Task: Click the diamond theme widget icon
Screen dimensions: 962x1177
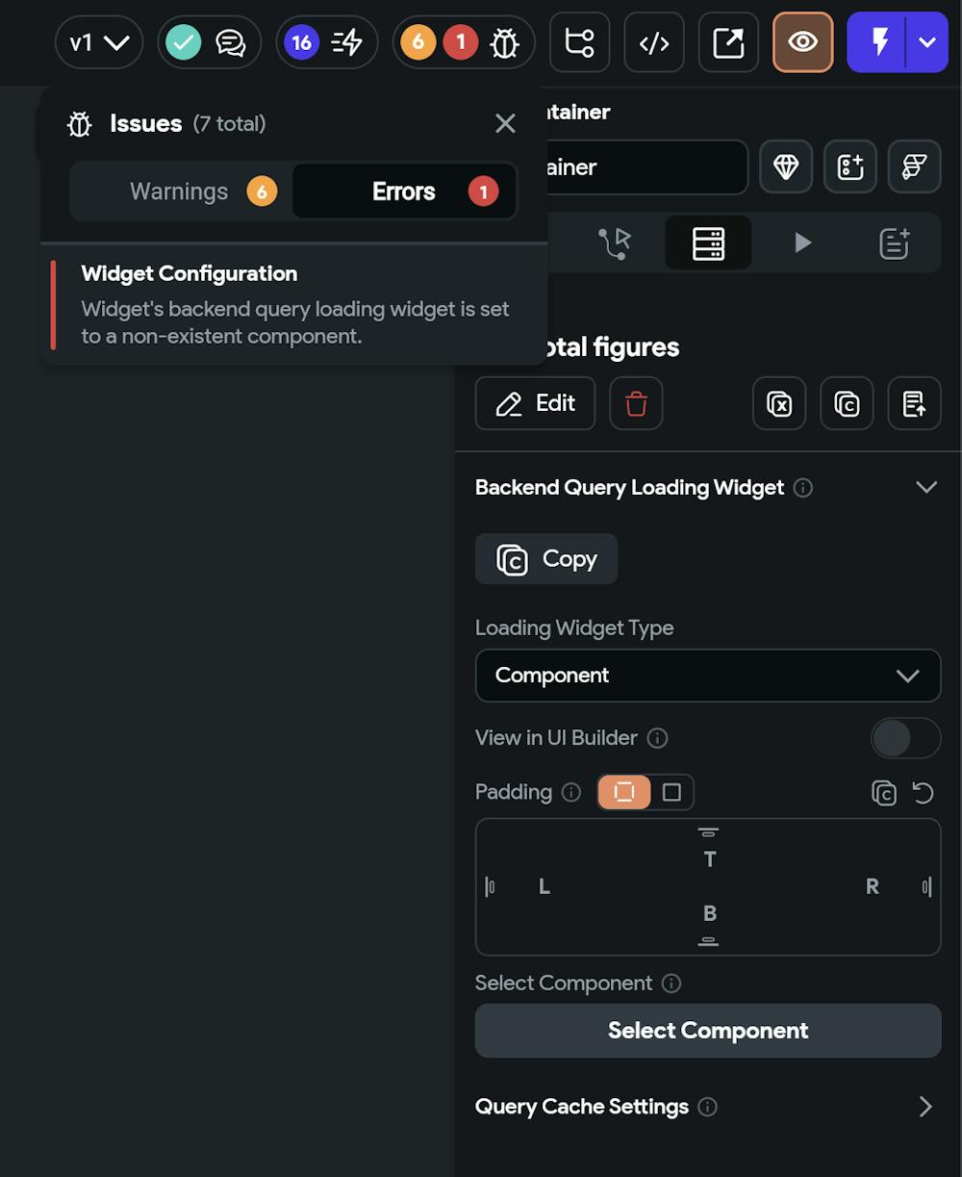Action: point(786,166)
